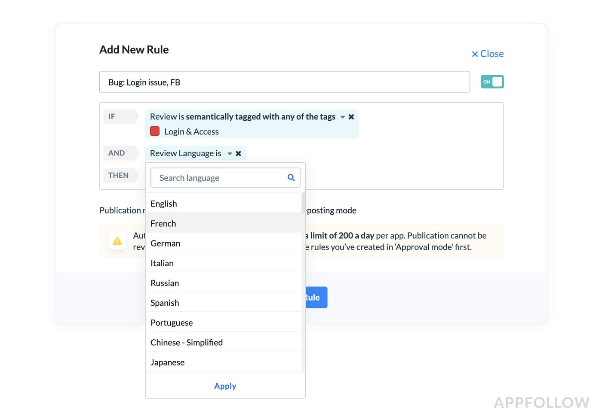This screenshot has width=602, height=420.
Task: Pick Portuguese language option
Action: (172, 323)
